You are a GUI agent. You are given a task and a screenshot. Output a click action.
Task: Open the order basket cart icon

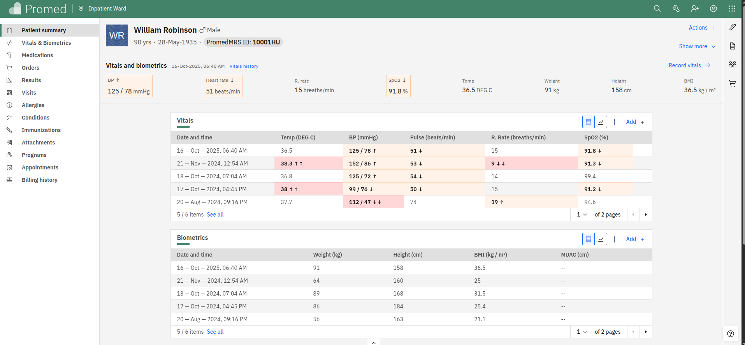(733, 83)
